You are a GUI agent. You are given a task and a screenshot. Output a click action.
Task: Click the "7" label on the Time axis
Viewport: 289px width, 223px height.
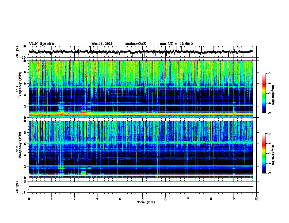[188, 199]
